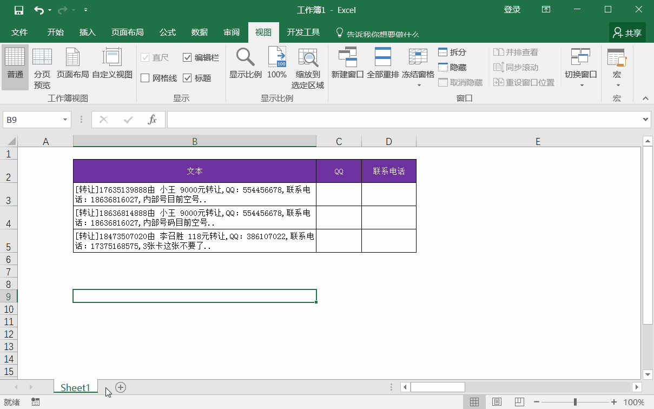Screen dimensions: 654x409
Task: Expand the 切换窗口 switch windows dropdown
Action: [x=582, y=85]
